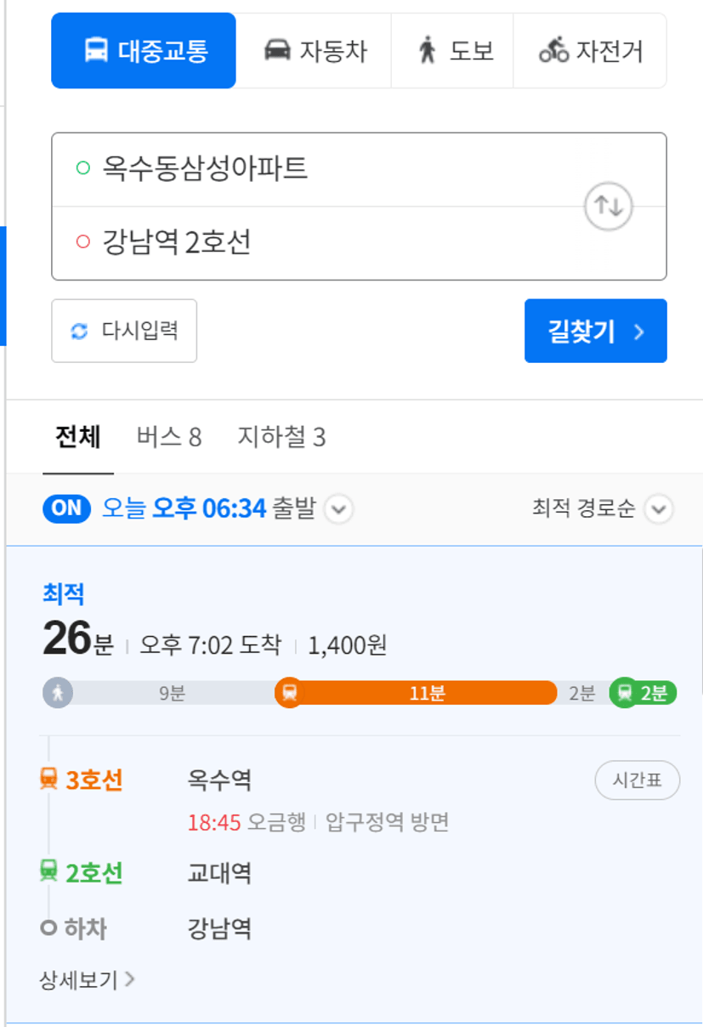This screenshot has width=703, height=1027.
Task: Click the green 2호선 train icon
Action: [x=49, y=872]
